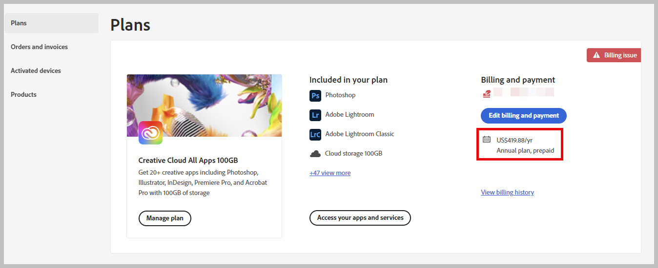Click the Cloud storage cloud icon
658x268 pixels.
pos(315,154)
